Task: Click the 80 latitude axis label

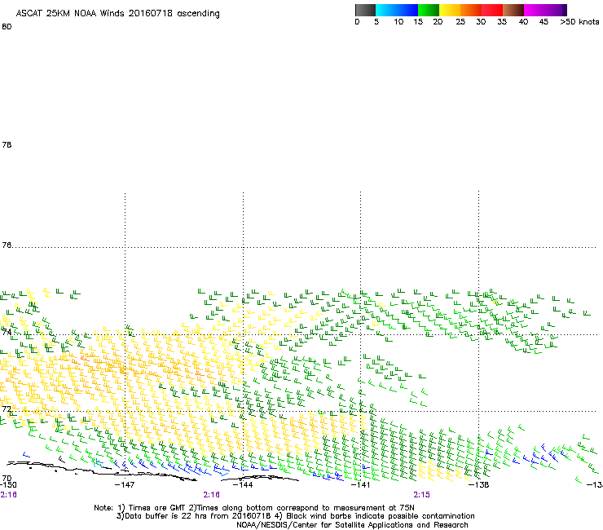Action: click(x=7, y=27)
